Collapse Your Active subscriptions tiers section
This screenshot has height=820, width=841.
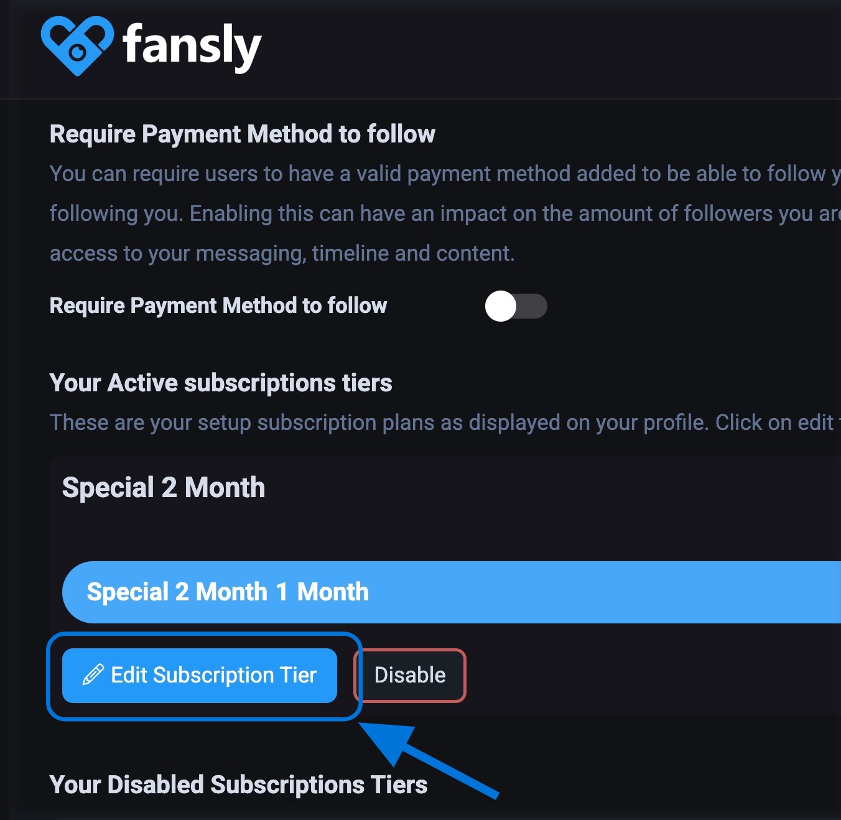pos(221,383)
